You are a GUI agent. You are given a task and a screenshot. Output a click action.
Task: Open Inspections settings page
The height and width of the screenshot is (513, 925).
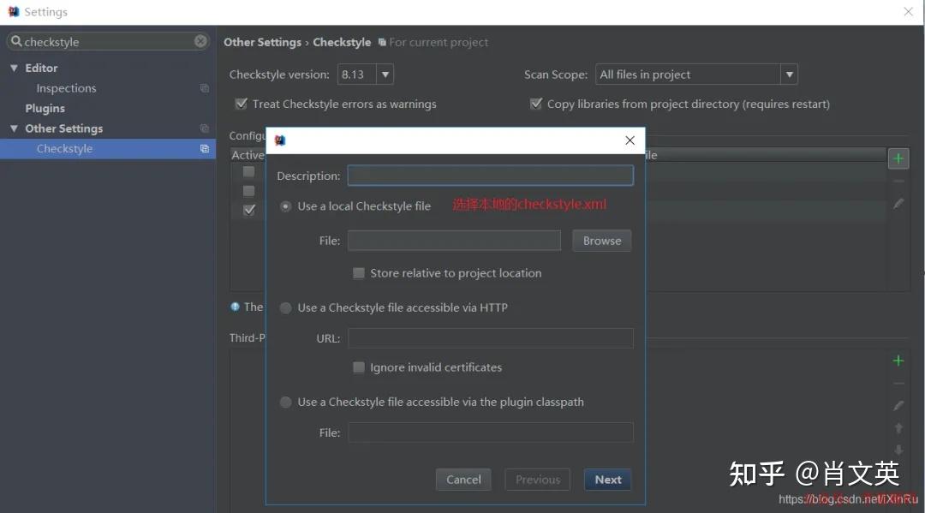click(x=66, y=88)
